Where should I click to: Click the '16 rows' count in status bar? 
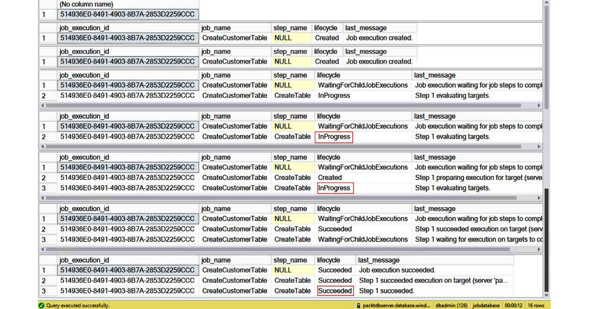(x=536, y=306)
